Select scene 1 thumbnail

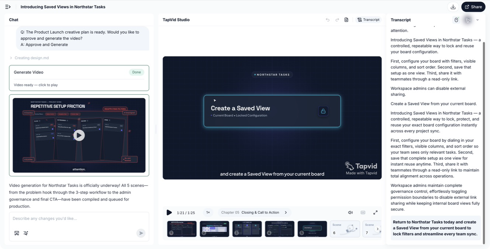182,229
